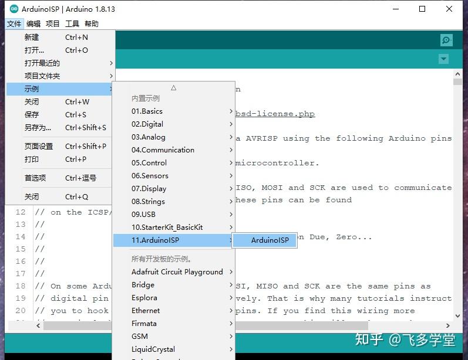This screenshot has width=468, height=360.
Task: Expand GSM library examples
Action: (x=174, y=336)
